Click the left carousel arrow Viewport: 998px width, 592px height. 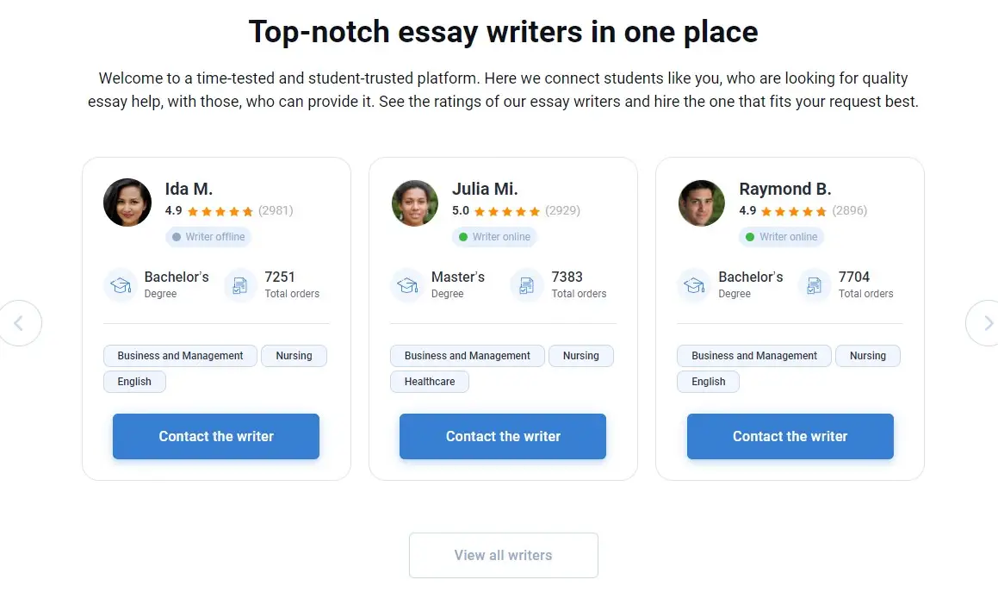19,323
